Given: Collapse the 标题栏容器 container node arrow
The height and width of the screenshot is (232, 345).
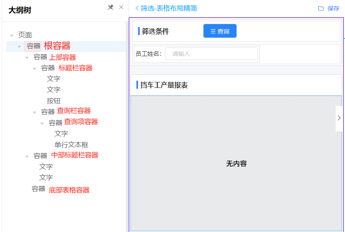Looking at the screenshot, I should coord(35,69).
